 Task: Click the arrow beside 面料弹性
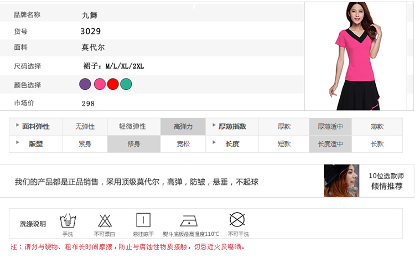[x=18, y=125]
